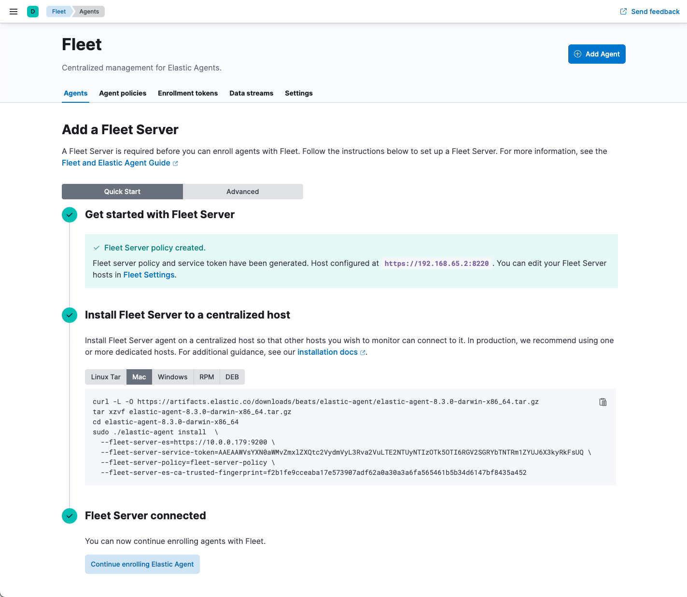This screenshot has height=597, width=687.
Task: Click the green "D" space avatar icon
Action: coord(32,11)
